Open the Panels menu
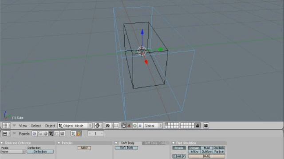The height and width of the screenshot is (159, 284). tap(24, 134)
